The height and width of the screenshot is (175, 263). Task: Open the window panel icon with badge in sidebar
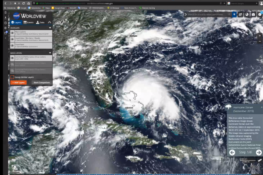[x=6, y=33]
